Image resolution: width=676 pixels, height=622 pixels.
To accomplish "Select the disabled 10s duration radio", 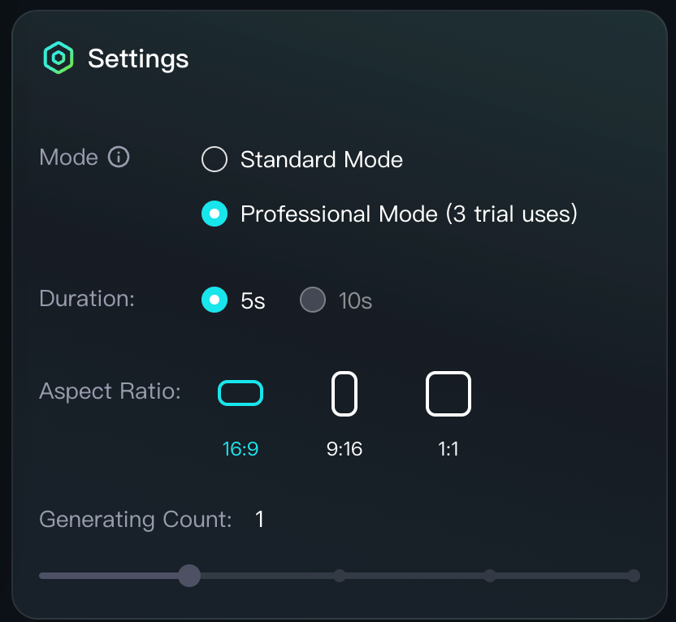I will (313, 300).
